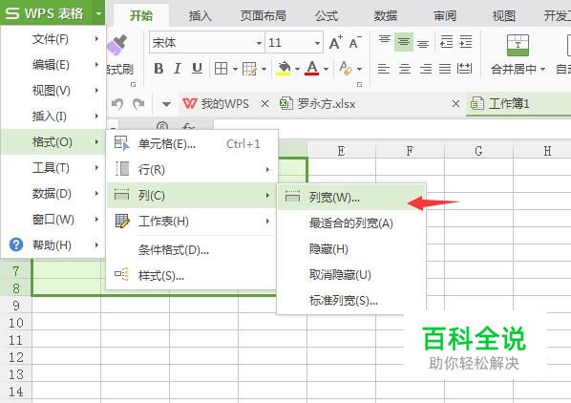Select 标准列宽(S)... option
Viewport: 571px width, 403px height.
tap(351, 300)
